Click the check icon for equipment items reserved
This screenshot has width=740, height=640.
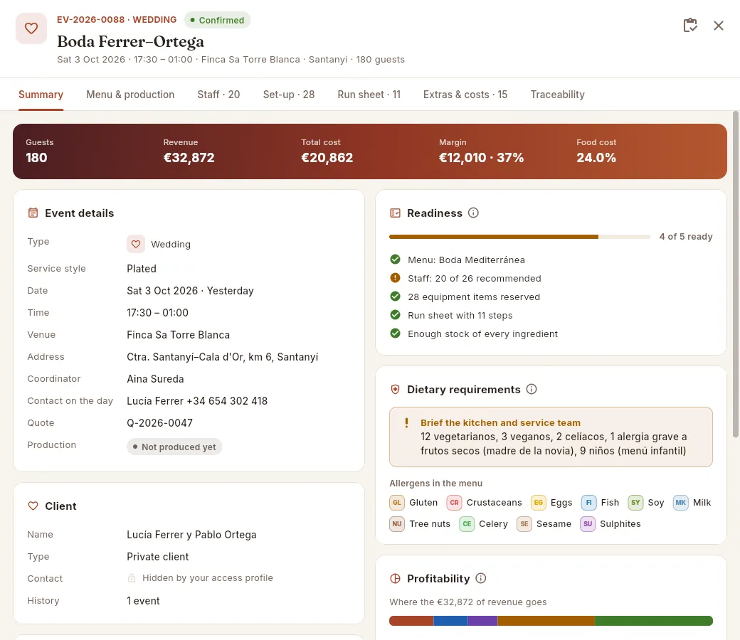click(x=395, y=297)
